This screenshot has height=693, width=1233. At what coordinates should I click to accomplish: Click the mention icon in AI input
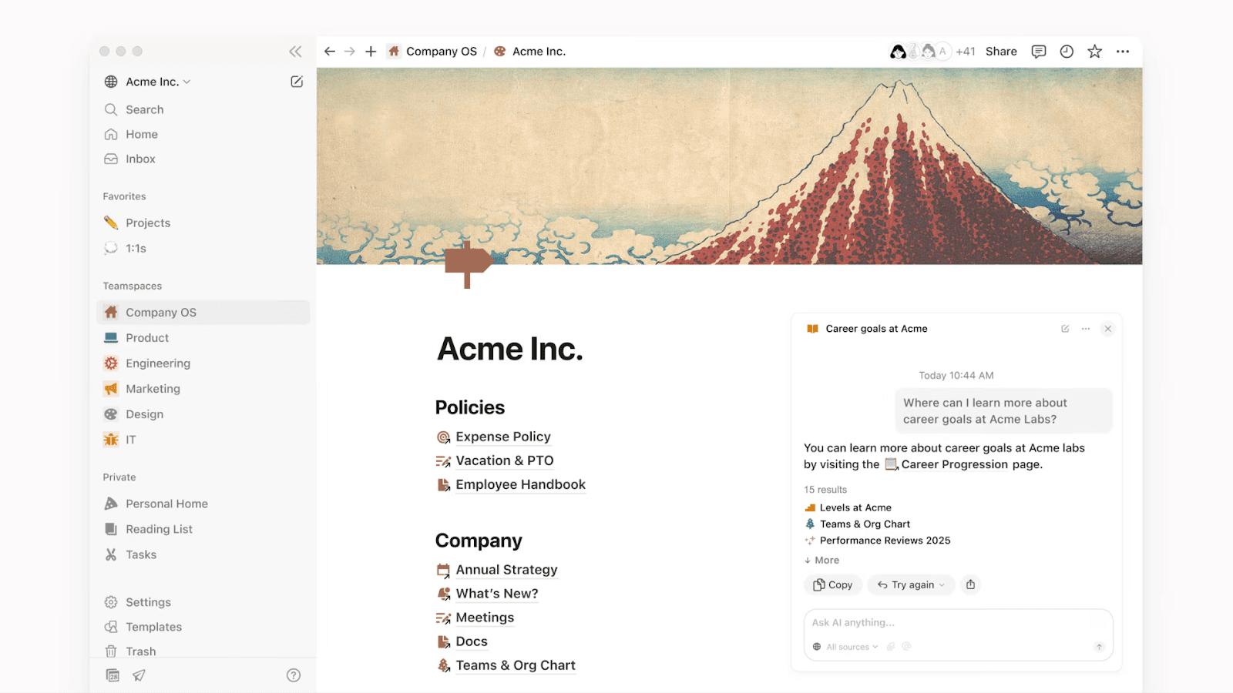pyautogui.click(x=907, y=647)
